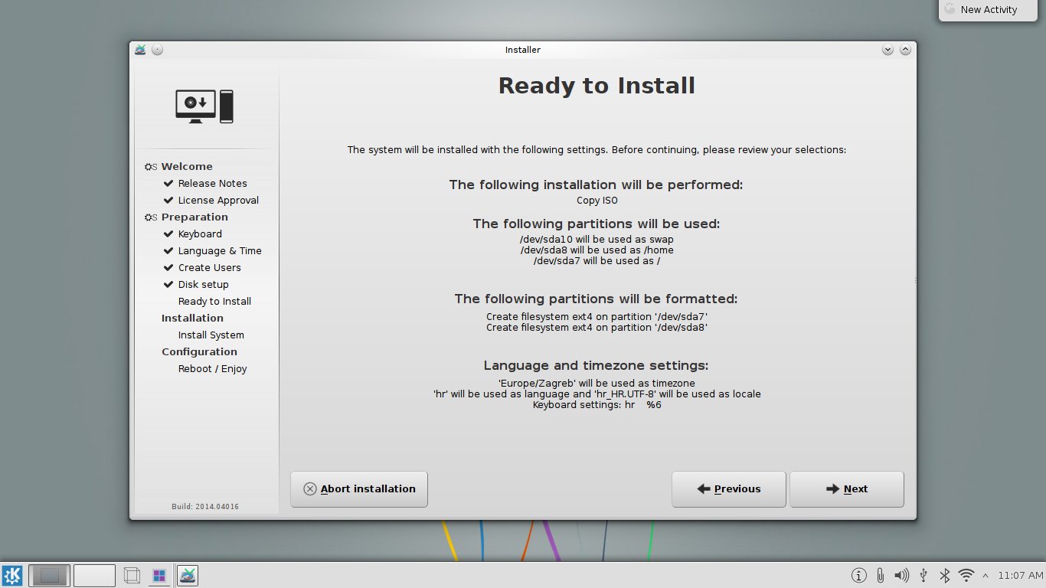The height and width of the screenshot is (588, 1046).
Task: Click the Next button
Action: tap(846, 489)
